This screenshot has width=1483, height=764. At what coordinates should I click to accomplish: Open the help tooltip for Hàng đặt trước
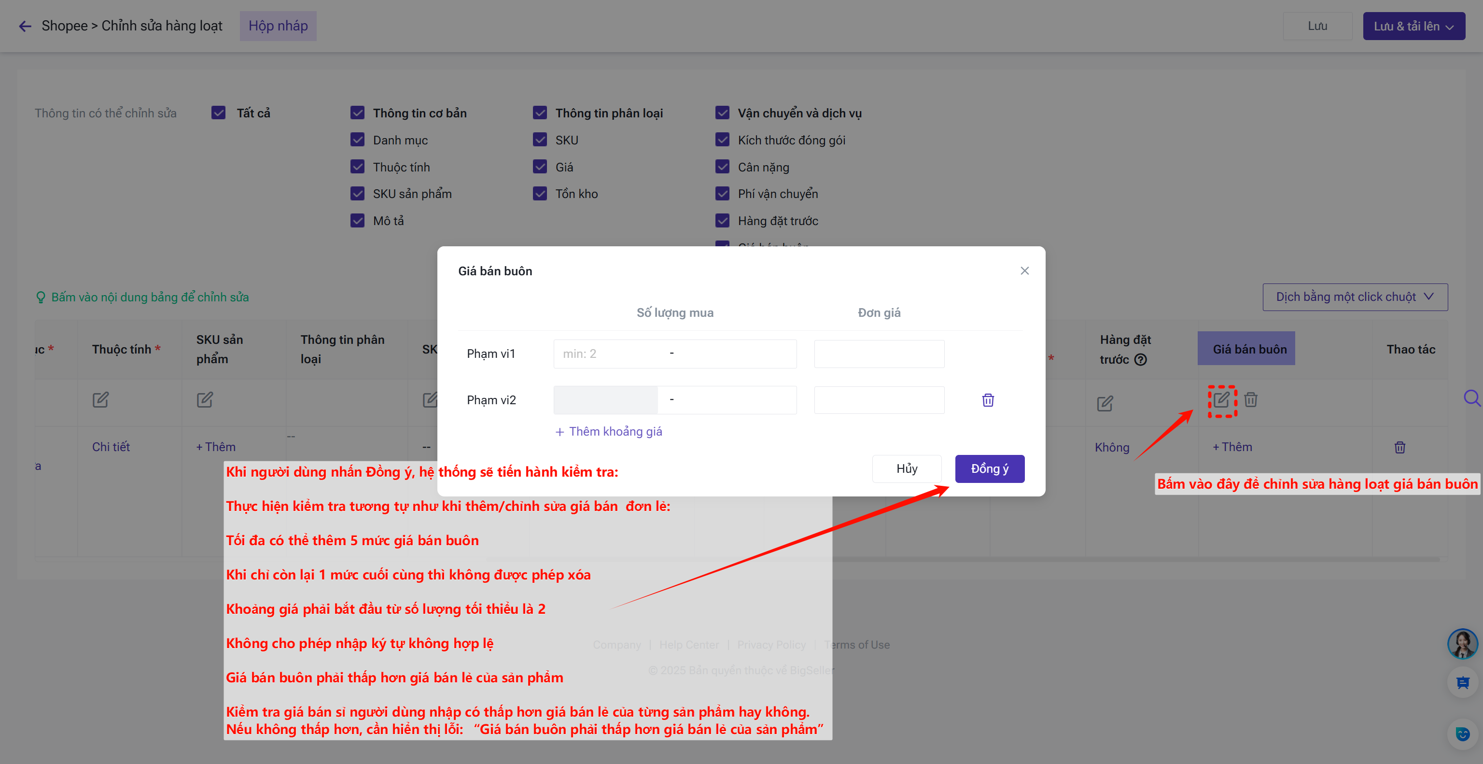pyautogui.click(x=1140, y=360)
